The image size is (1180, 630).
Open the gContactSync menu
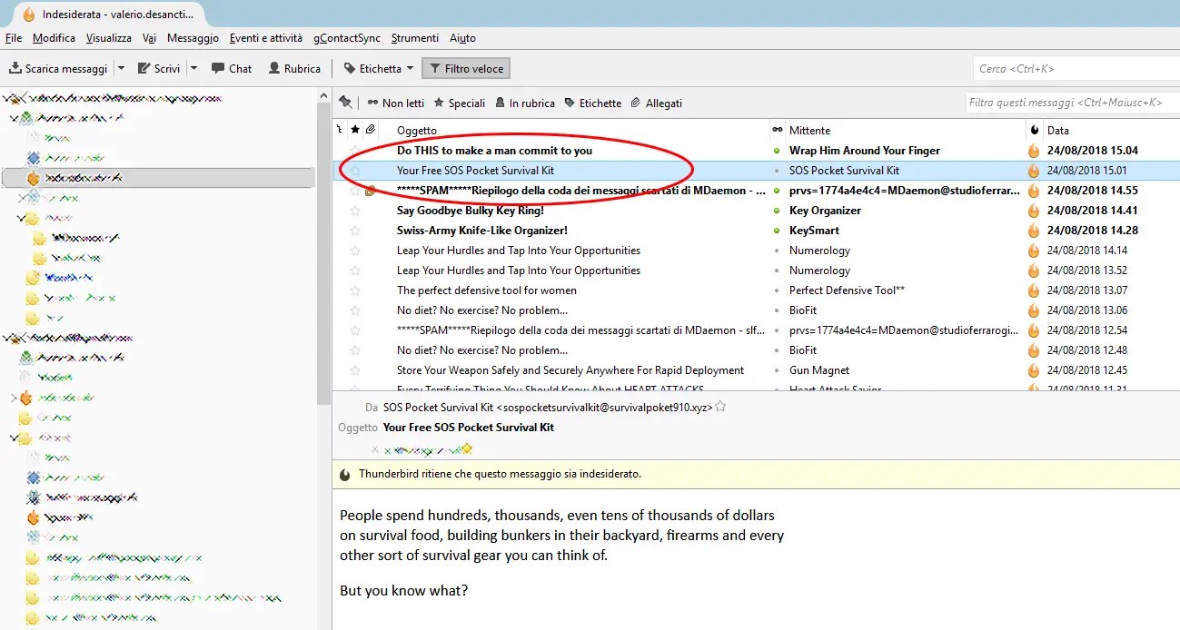click(348, 38)
